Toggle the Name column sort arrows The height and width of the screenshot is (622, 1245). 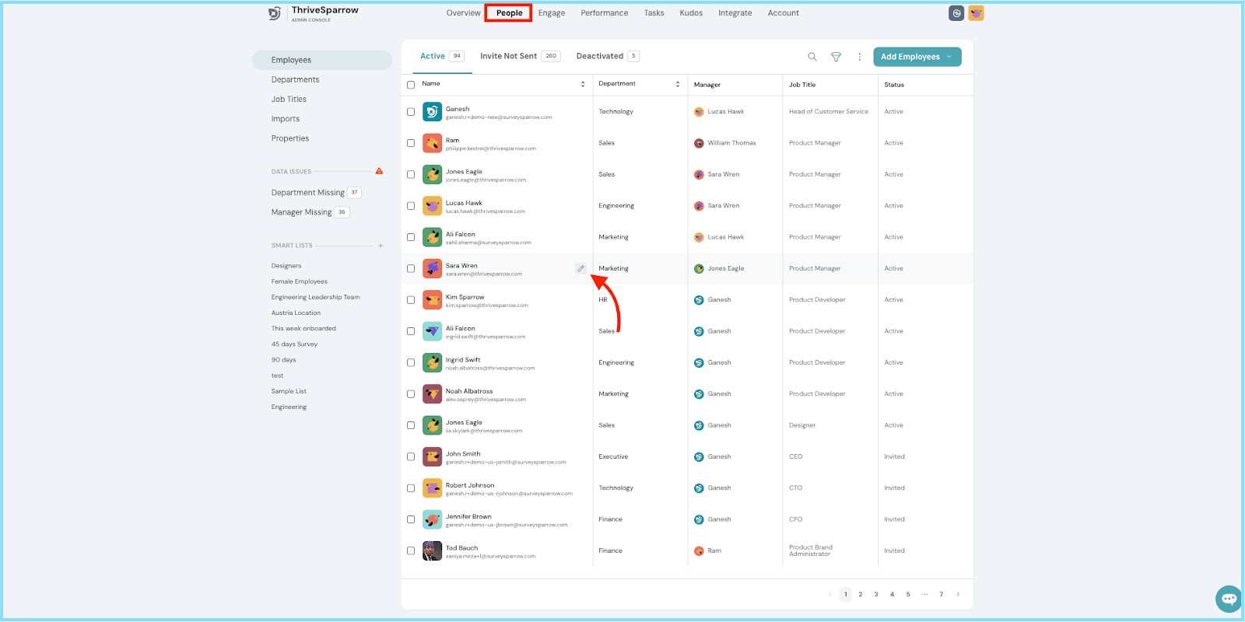tap(583, 84)
